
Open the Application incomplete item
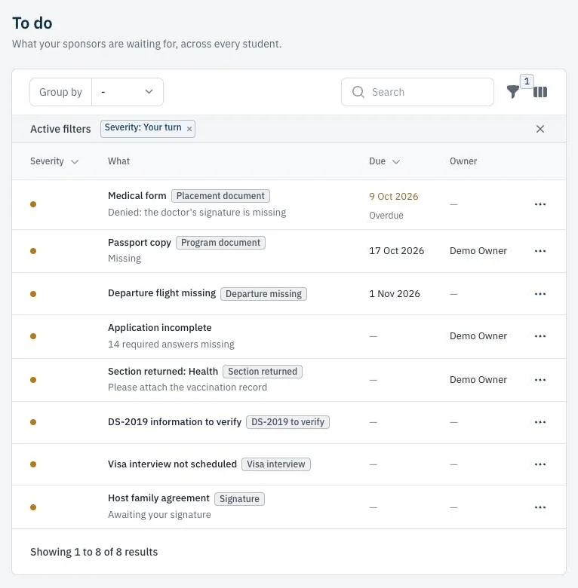point(160,328)
